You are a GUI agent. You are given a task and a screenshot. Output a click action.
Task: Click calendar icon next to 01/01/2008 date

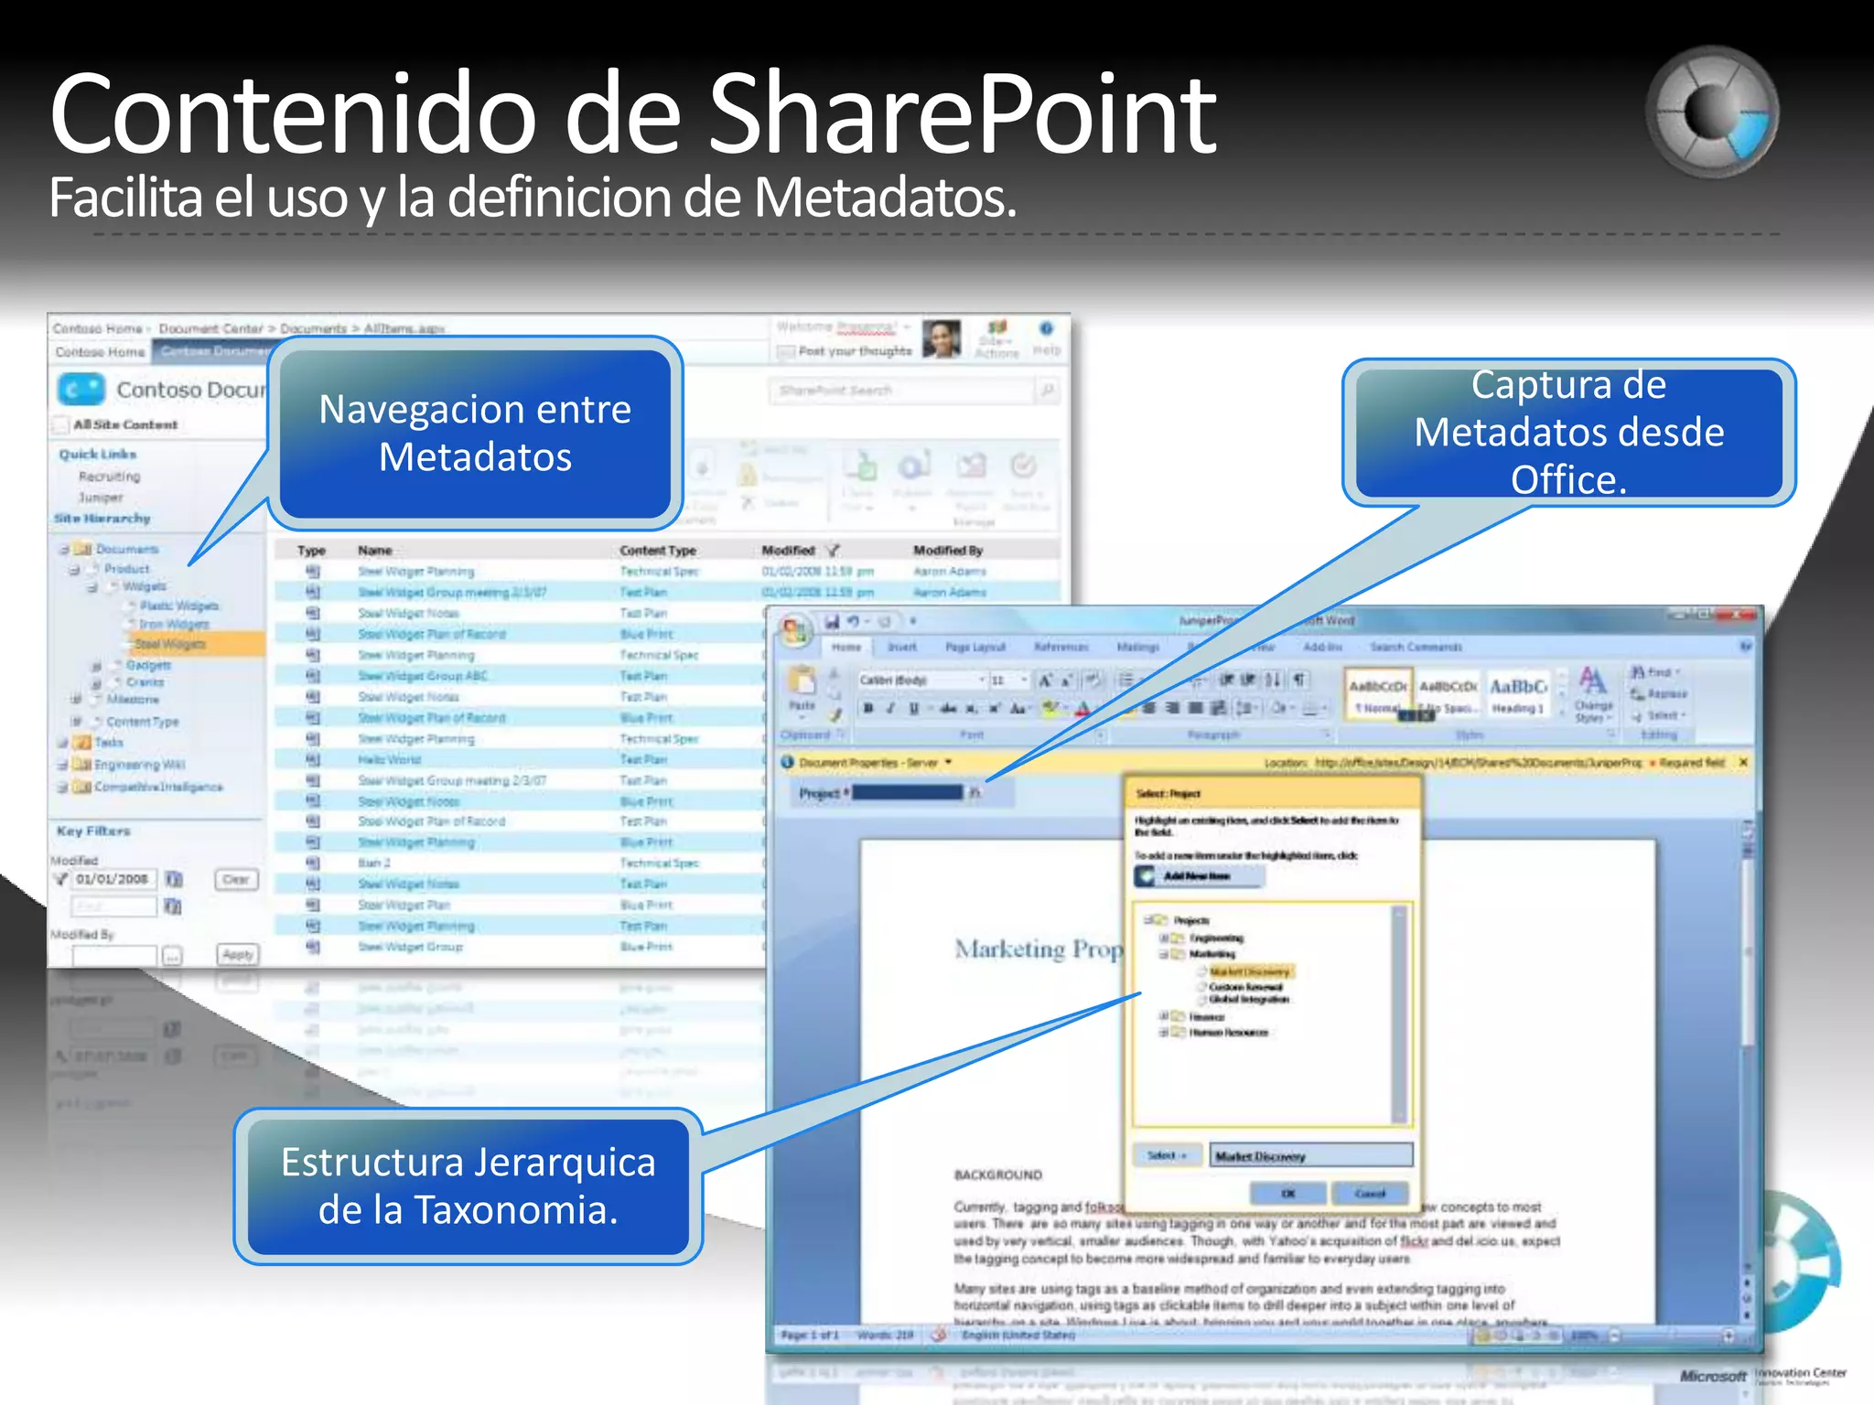point(174,879)
